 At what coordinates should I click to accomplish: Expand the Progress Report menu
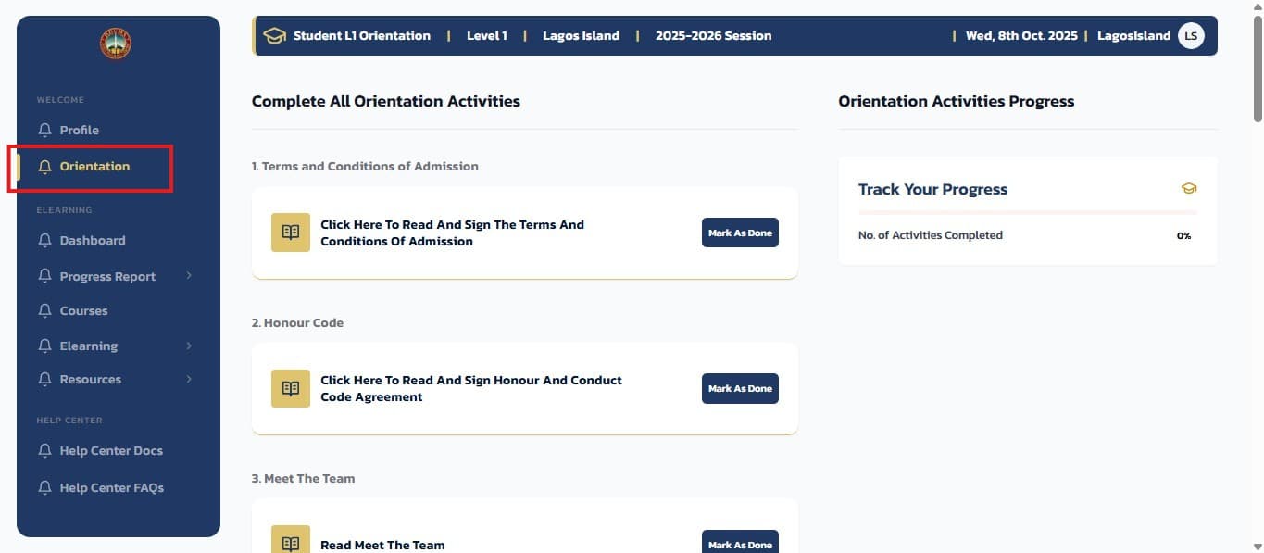point(189,275)
